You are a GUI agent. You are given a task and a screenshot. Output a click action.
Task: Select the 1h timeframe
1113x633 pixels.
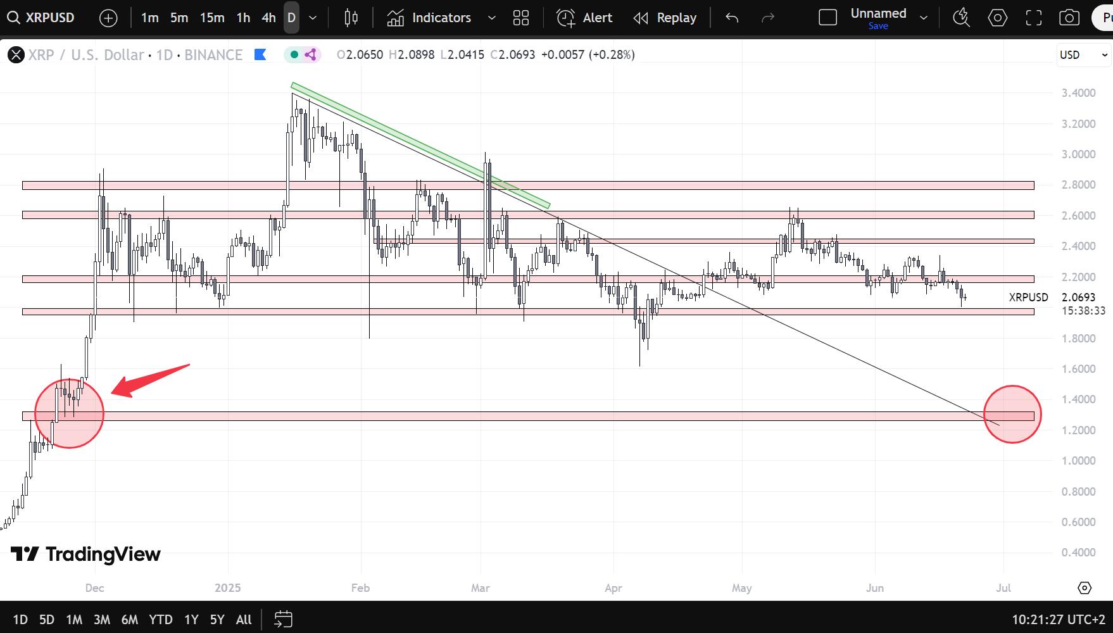244,18
